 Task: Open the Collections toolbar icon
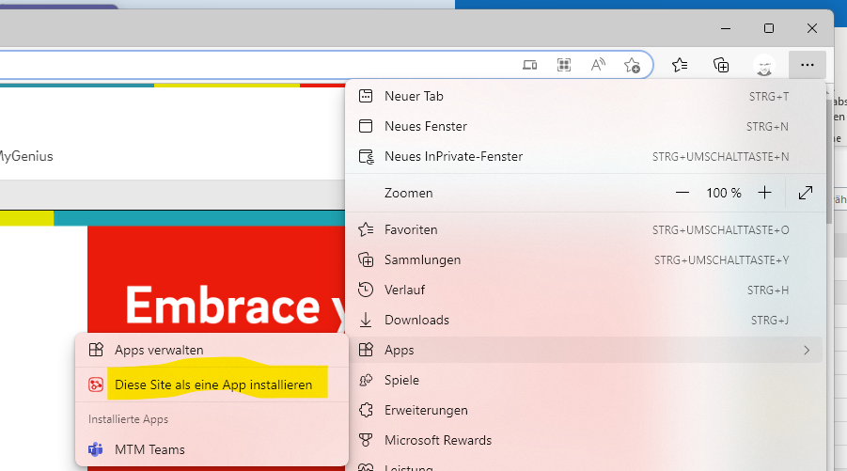click(x=721, y=65)
